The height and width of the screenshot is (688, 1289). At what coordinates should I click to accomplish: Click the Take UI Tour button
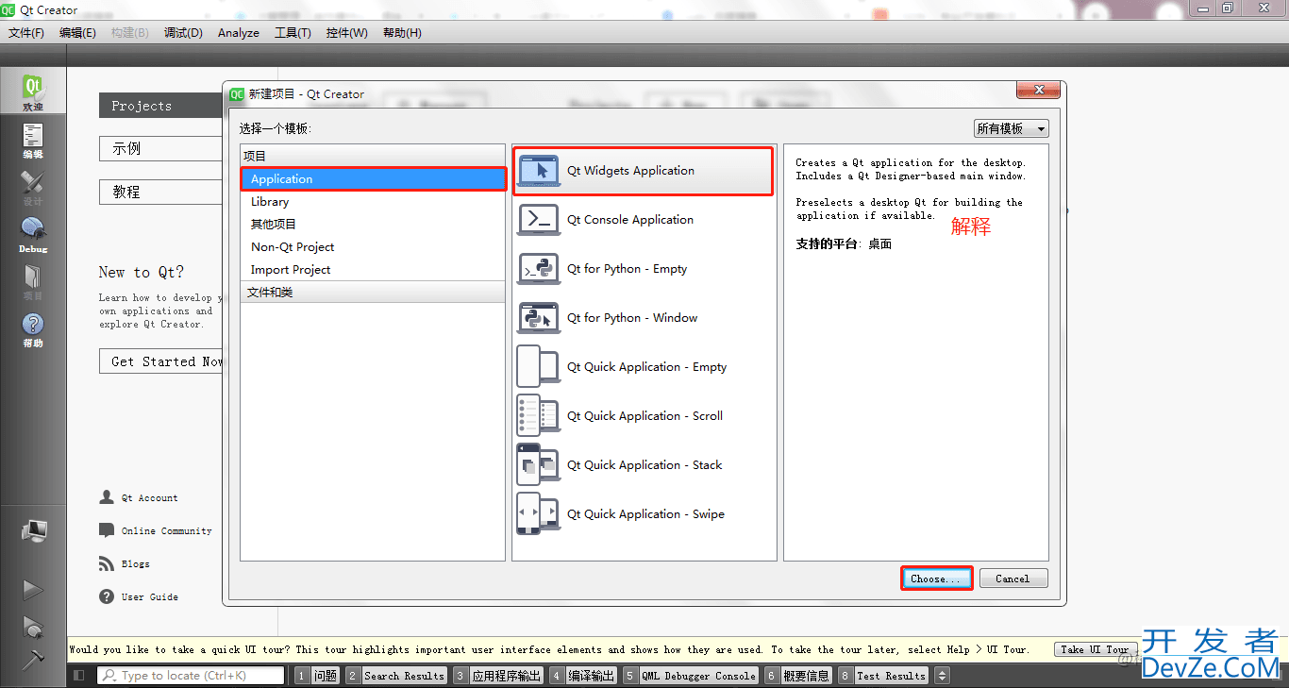coord(1095,649)
